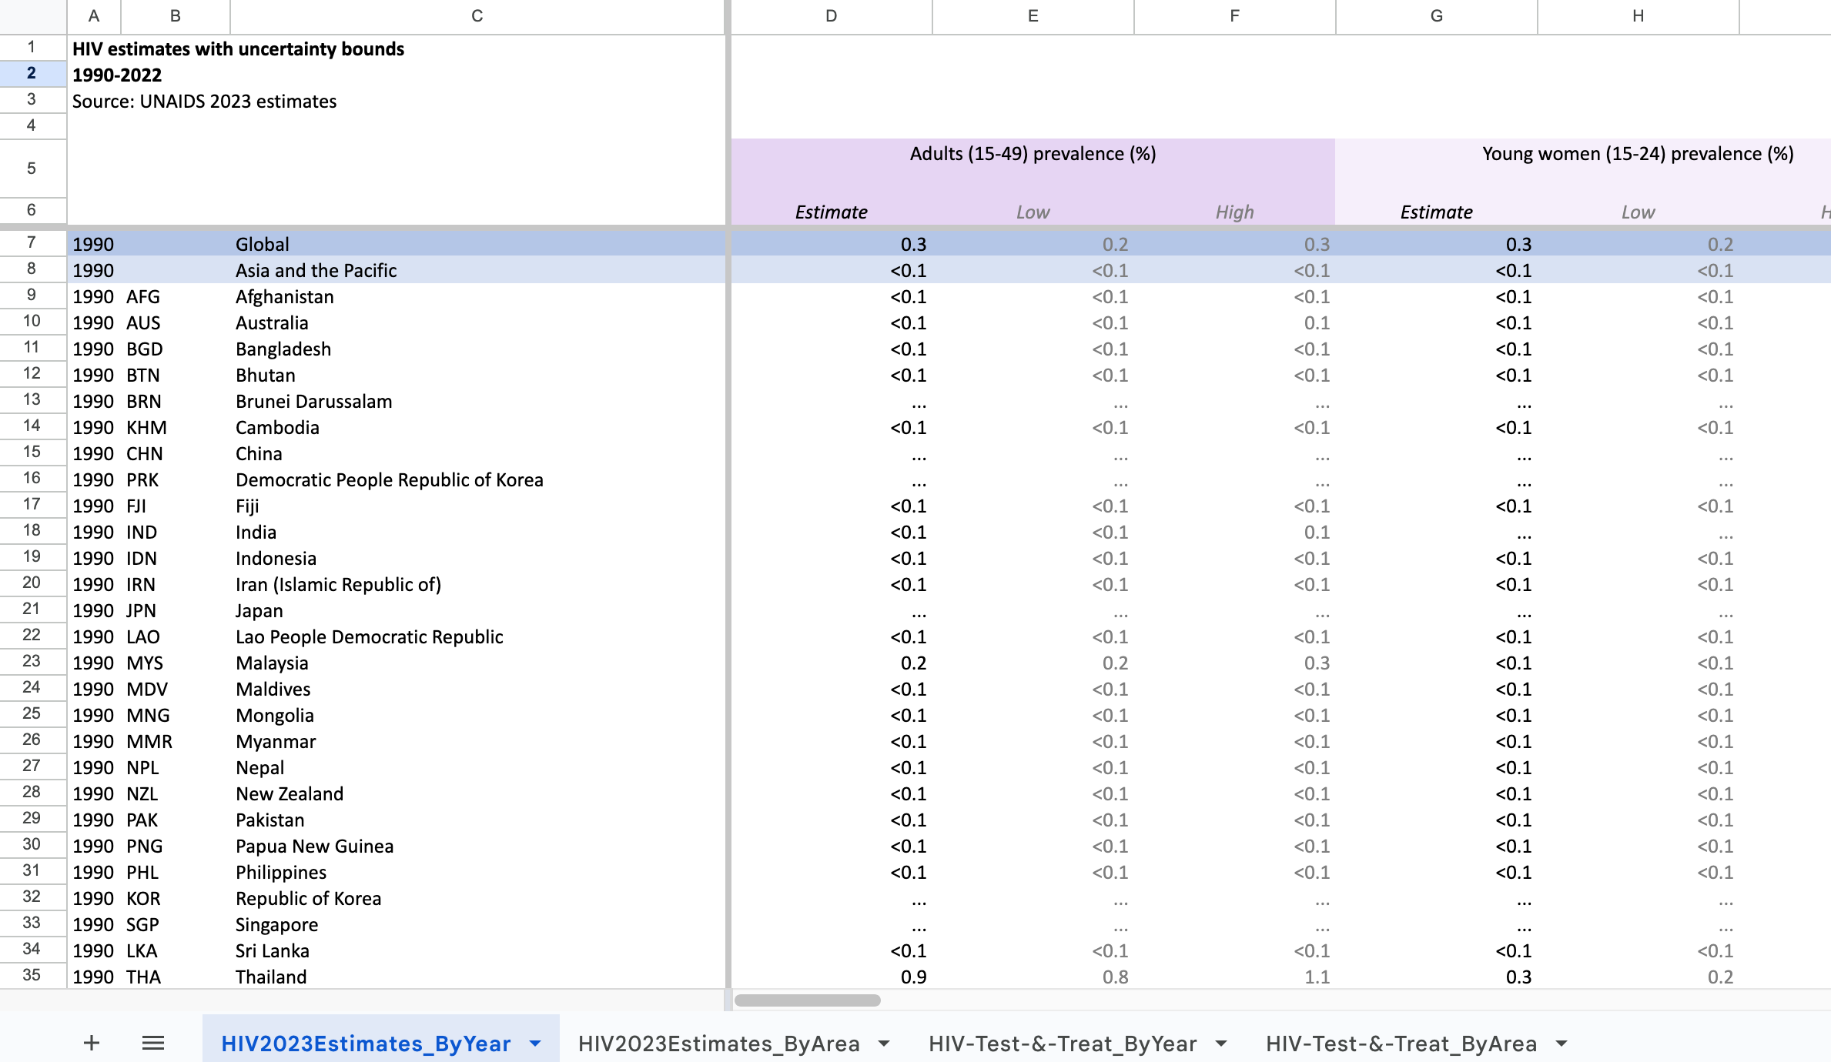Click the 'HIV estimates with uncertainty bounds' title cell
The height and width of the screenshot is (1062, 1831).
pos(238,48)
